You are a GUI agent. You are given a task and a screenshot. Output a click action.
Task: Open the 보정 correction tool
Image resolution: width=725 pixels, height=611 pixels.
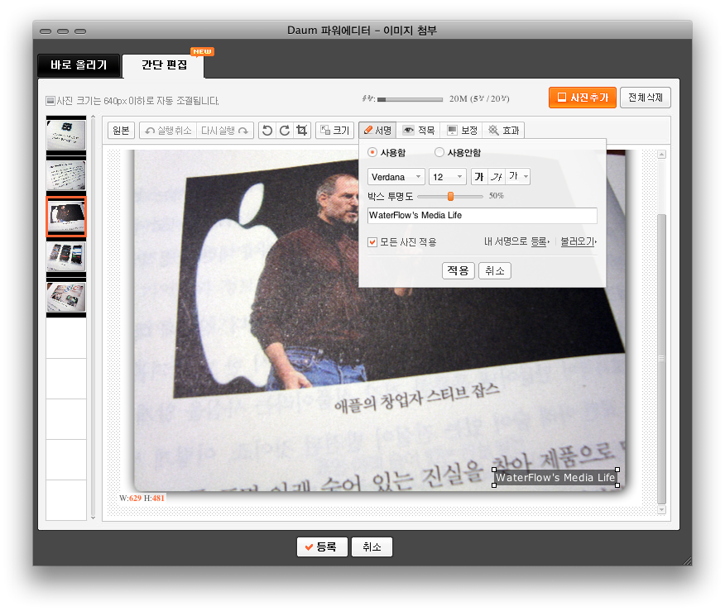[462, 131]
